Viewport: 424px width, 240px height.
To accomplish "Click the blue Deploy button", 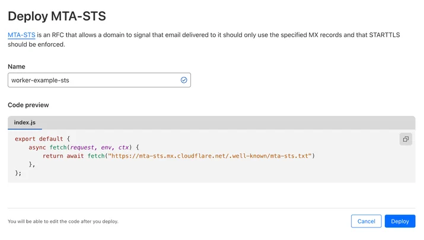I will click(x=400, y=221).
